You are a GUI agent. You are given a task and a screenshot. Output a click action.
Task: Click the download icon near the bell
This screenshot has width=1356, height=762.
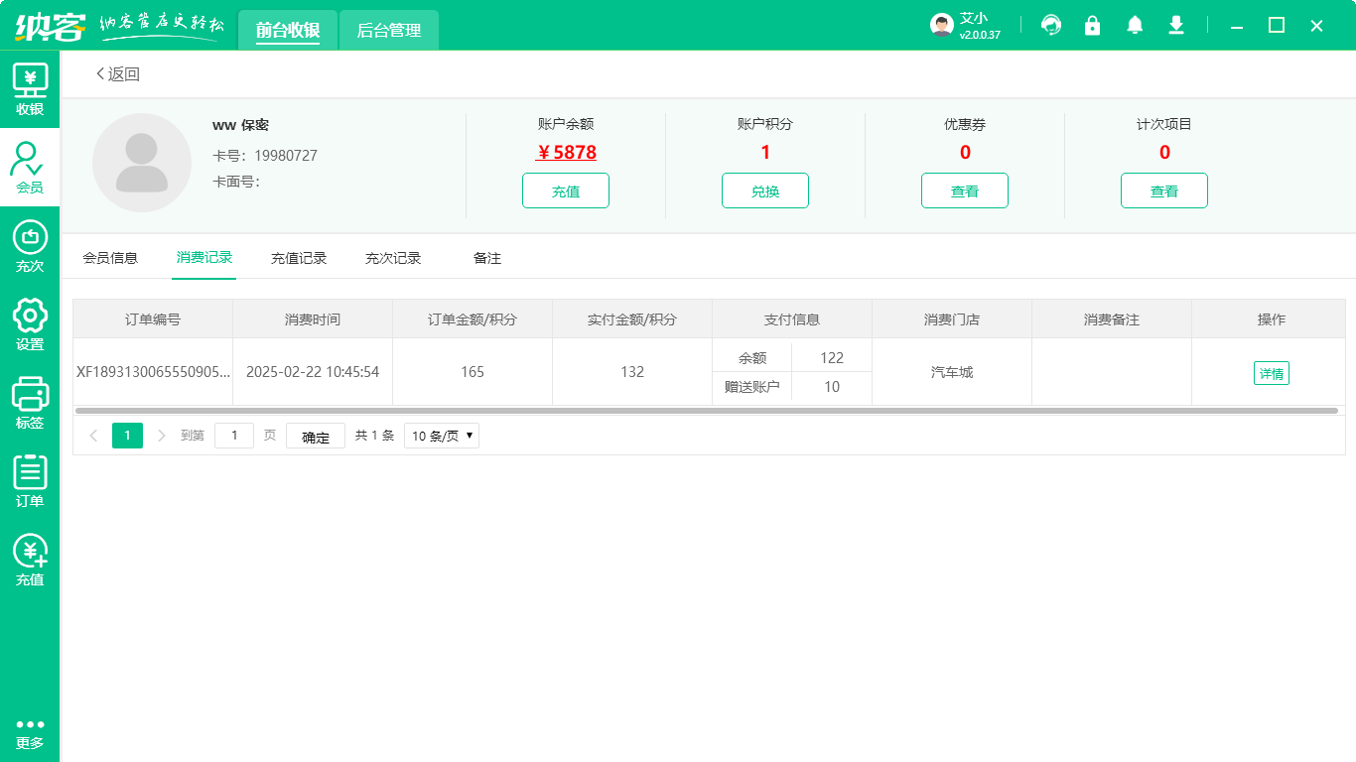[x=1176, y=25]
